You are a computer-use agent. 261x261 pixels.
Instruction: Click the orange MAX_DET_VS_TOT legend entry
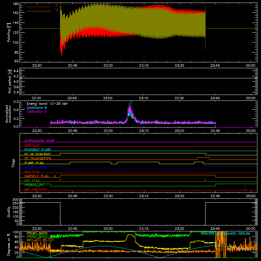(x=40, y=240)
